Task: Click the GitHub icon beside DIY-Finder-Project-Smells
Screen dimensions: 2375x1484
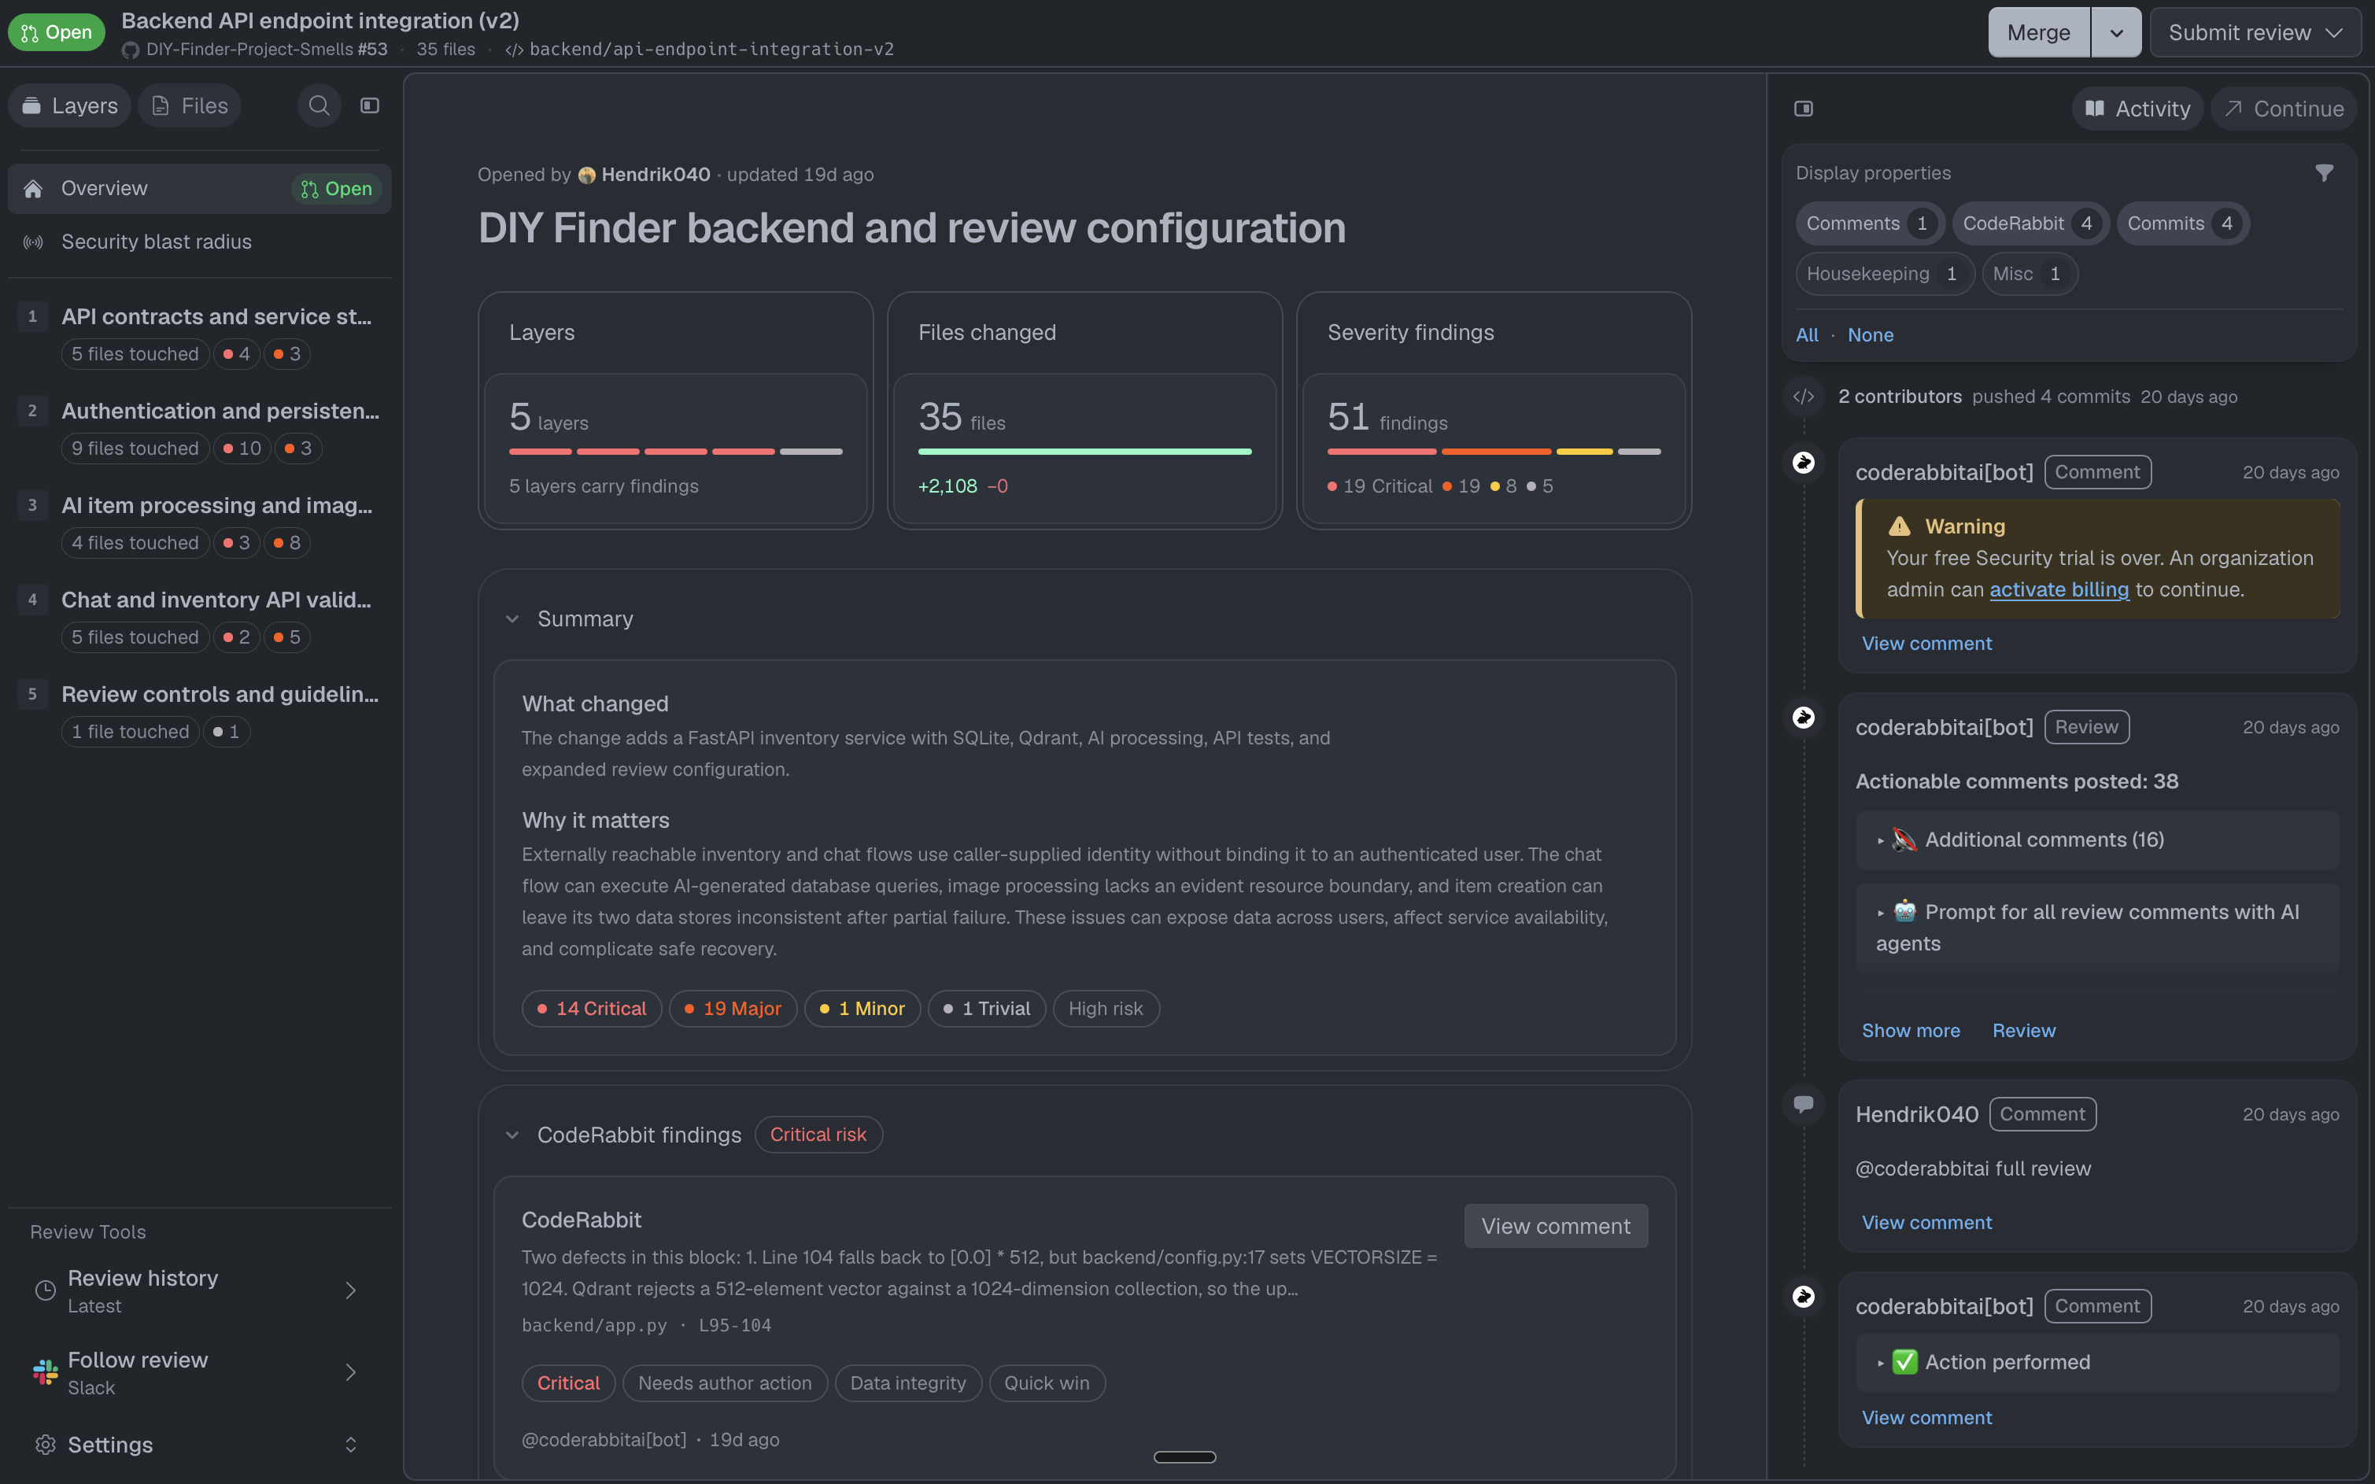Action: 131,49
